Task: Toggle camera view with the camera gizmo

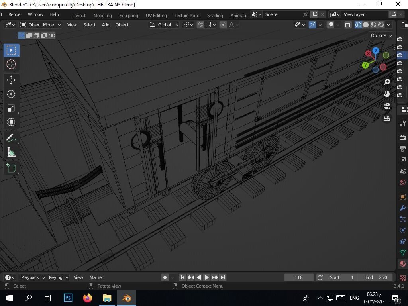Action: [x=387, y=106]
